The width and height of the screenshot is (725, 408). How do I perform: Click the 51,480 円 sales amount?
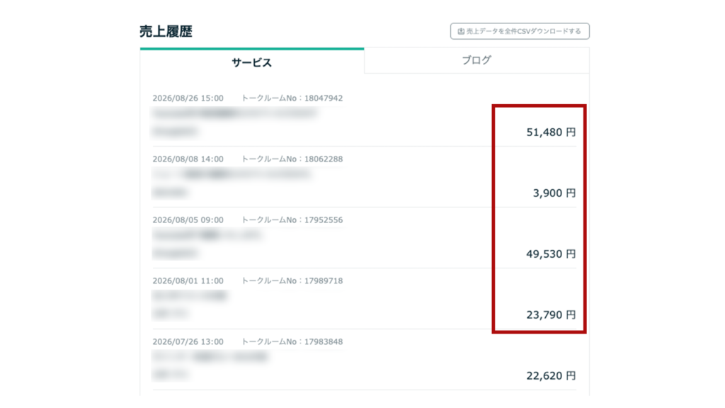(551, 132)
